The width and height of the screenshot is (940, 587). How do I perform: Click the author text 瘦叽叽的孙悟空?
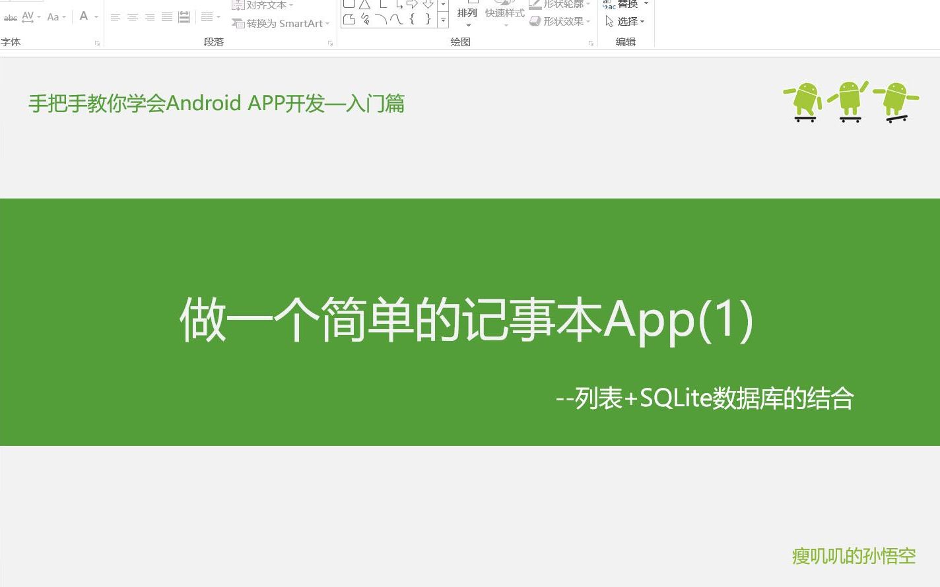[854, 556]
